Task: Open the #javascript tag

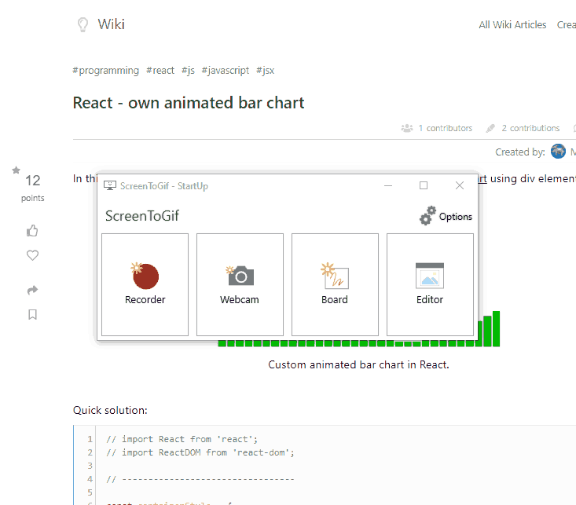Action: [x=226, y=70]
